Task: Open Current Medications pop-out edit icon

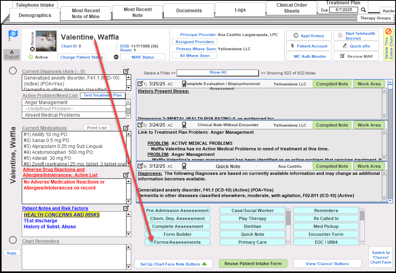Action: pos(126,128)
